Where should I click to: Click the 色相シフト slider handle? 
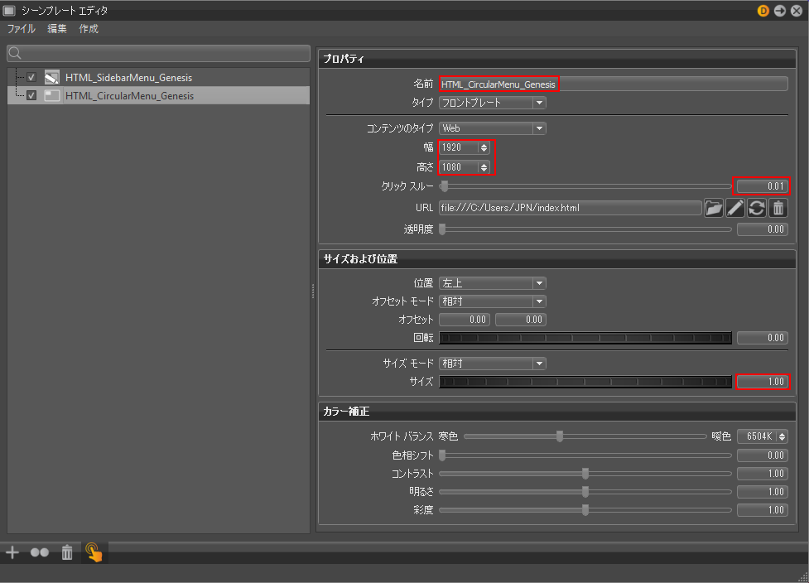pos(442,455)
